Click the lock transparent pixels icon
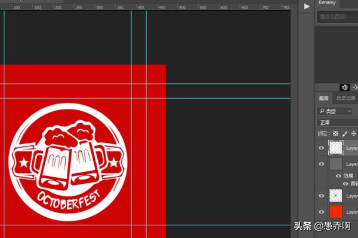This screenshot has height=238, width=358. pyautogui.click(x=336, y=134)
